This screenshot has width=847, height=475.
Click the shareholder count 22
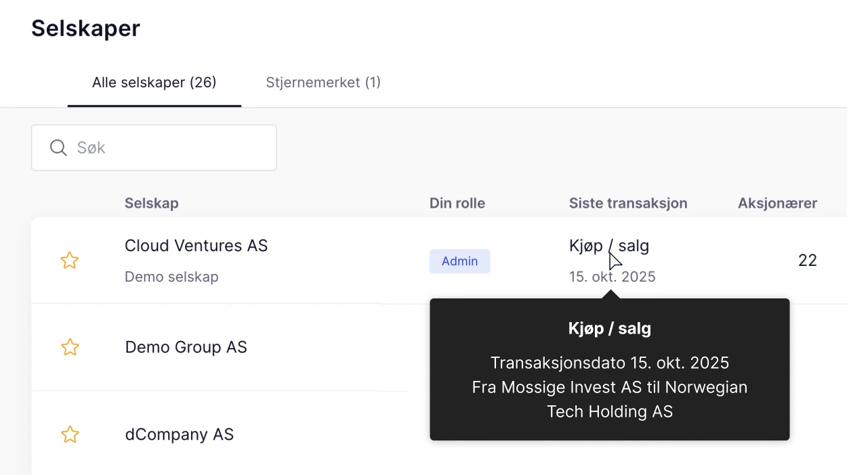click(807, 261)
